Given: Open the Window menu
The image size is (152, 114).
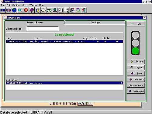Looking at the screenshot, I should coord(33,5).
